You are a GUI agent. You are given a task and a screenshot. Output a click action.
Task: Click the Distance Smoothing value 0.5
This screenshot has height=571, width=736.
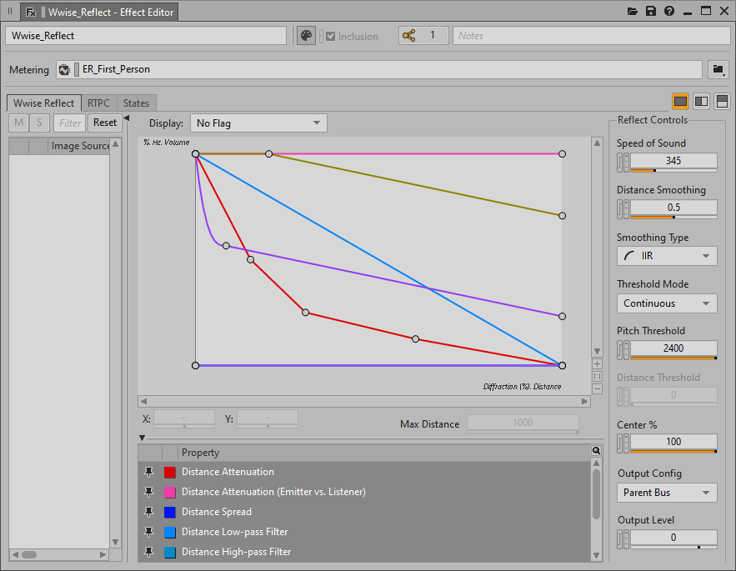673,208
